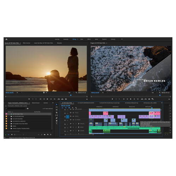Play the sequence in Program monitor
Image resolution: width=176 pixels, height=176 pixels.
[131, 99]
